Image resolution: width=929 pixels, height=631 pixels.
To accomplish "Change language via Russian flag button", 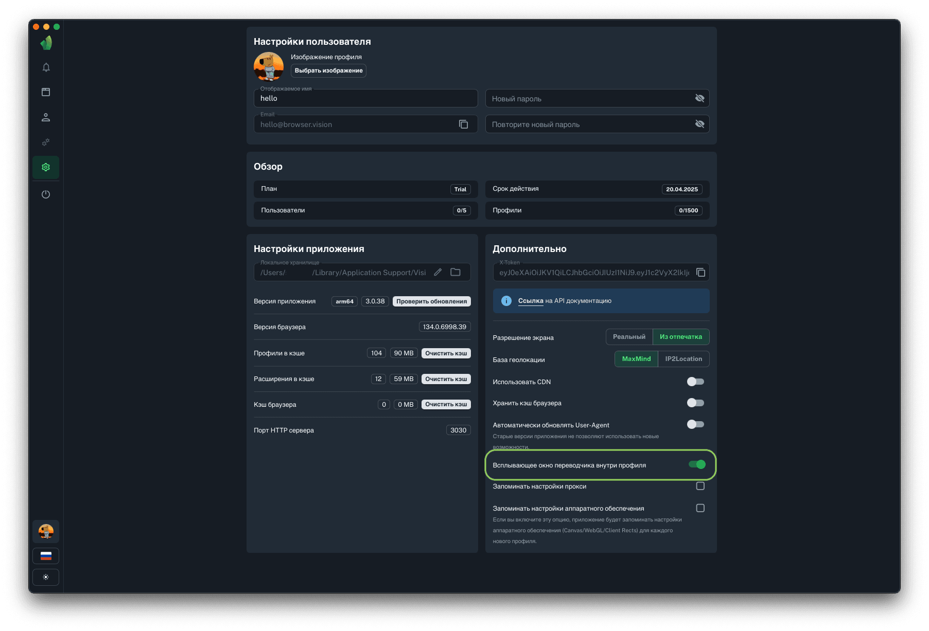I will pyautogui.click(x=46, y=556).
